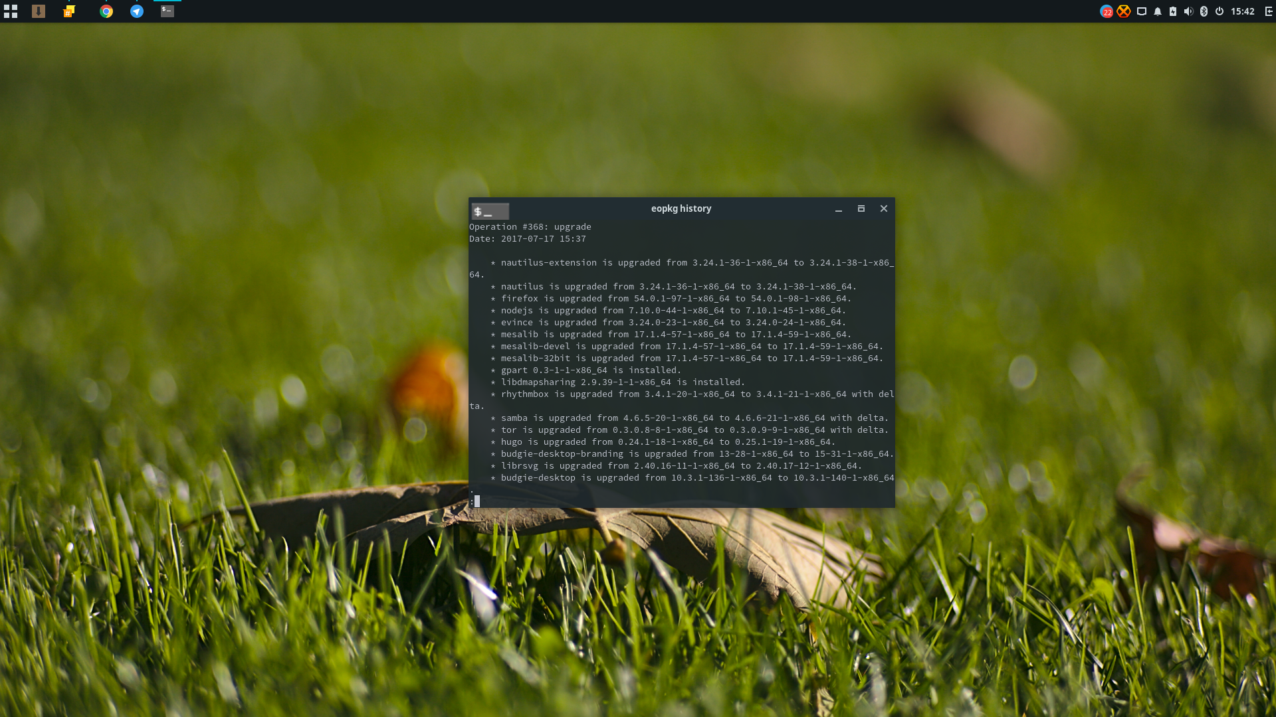The width and height of the screenshot is (1276, 717).
Task: Open the brown download-arrow launcher in the panel
Action: tap(39, 11)
